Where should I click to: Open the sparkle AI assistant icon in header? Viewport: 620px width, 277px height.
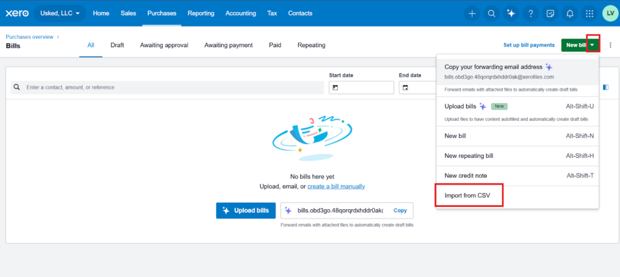click(511, 13)
